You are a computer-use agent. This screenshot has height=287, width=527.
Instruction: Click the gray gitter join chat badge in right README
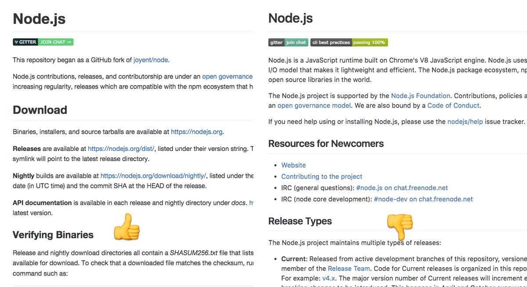coord(288,42)
